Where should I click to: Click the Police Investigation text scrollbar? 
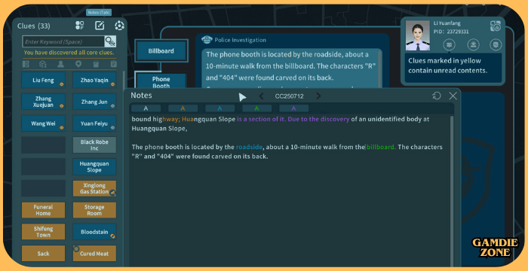[x=381, y=69]
